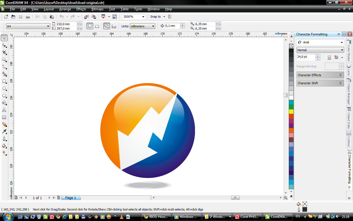Open the File menu
Screen dimensions: 353x221
tap(12, 9)
